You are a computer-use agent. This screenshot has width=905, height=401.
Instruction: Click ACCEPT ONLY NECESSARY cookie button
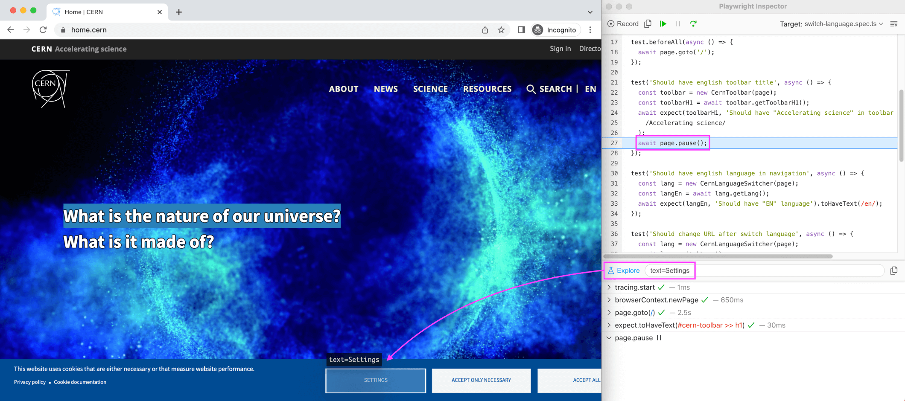[481, 380]
